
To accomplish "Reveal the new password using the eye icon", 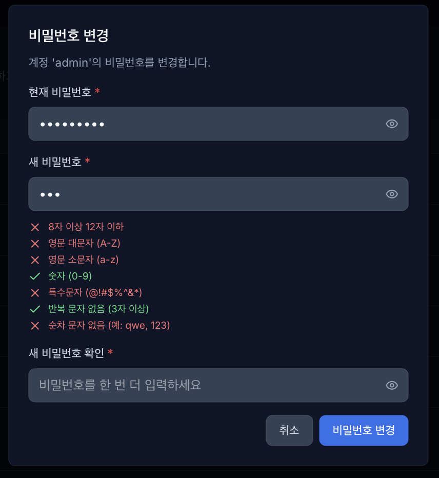I will (391, 194).
